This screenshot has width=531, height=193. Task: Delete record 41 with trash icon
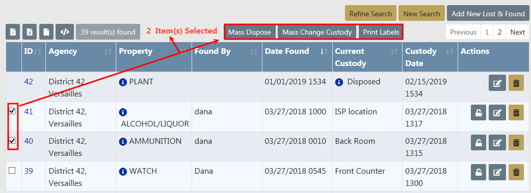516,113
